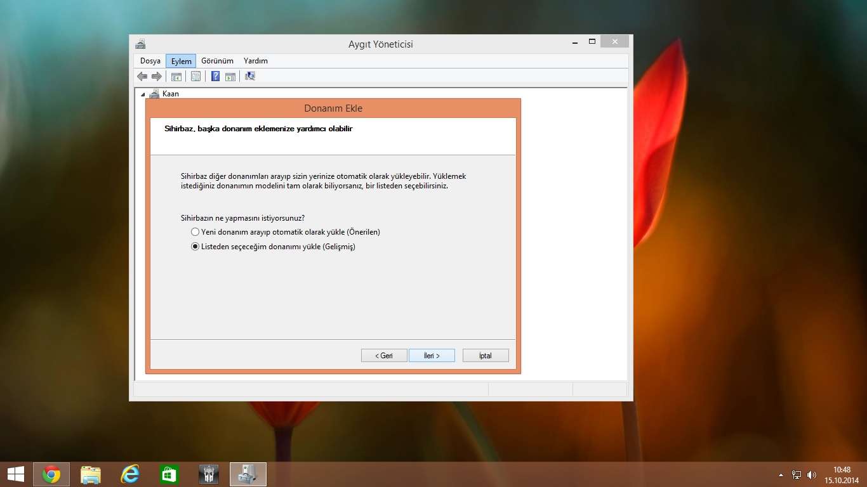Show hidden icons in the system tray
Screen dimensions: 867x487
click(781, 475)
